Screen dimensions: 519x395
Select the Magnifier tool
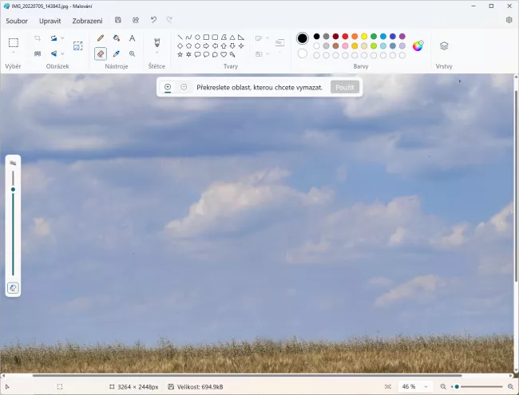click(133, 53)
